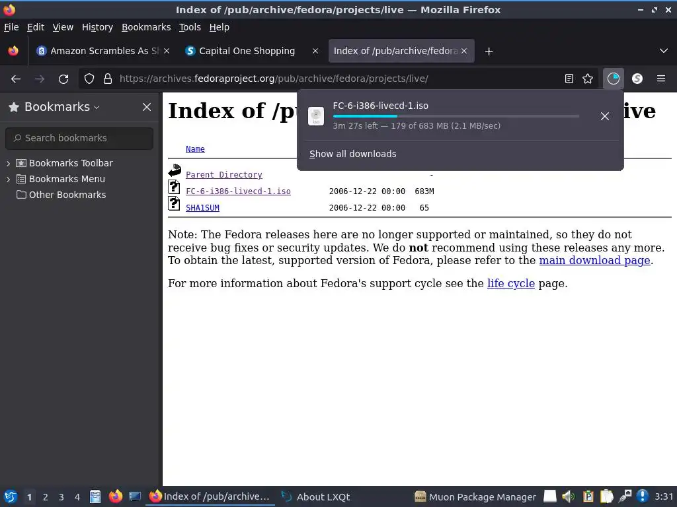The image size is (677, 507).
Task: Close the Amazon Scrambles tab
Action: pyautogui.click(x=167, y=51)
